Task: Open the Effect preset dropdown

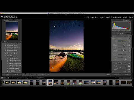Action: click(x=120, y=39)
